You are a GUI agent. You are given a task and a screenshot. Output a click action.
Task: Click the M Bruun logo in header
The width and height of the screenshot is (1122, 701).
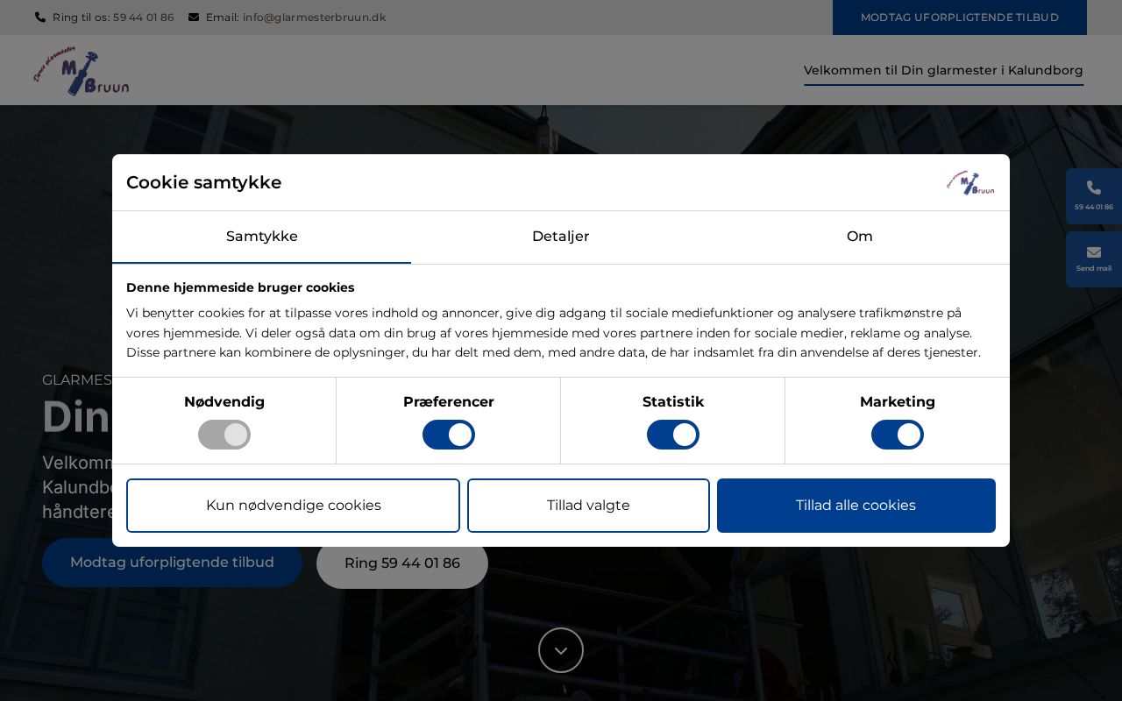[x=82, y=71]
